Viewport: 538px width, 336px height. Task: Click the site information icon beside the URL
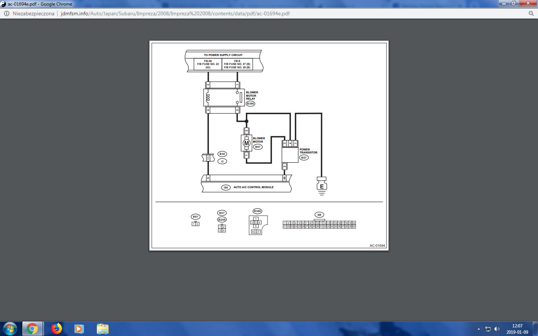6,13
